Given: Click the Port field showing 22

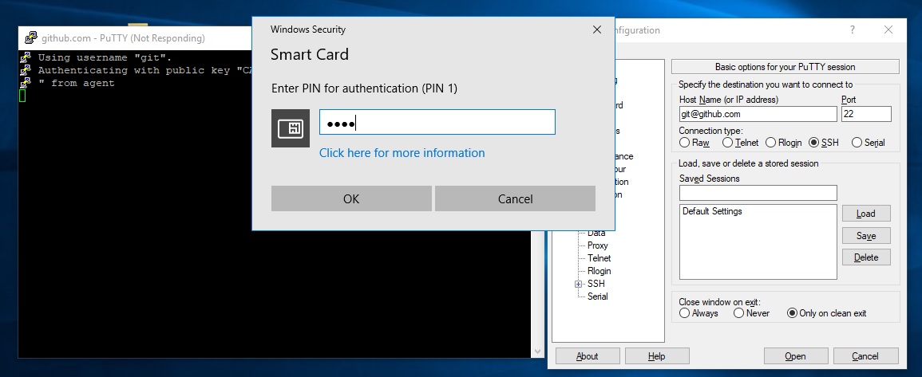Looking at the screenshot, I should click(866, 114).
